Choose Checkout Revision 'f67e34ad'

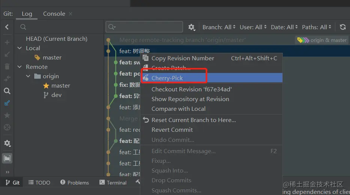pos(211,89)
